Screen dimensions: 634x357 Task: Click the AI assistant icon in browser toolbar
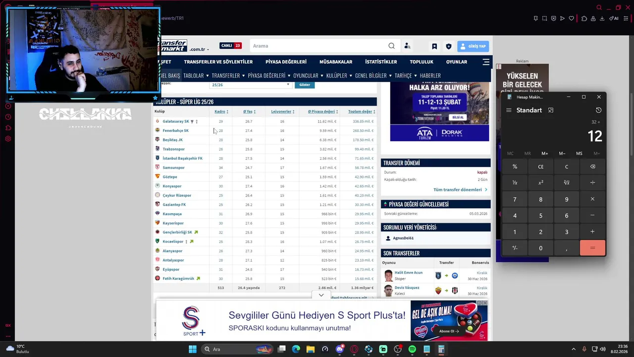coord(614,18)
